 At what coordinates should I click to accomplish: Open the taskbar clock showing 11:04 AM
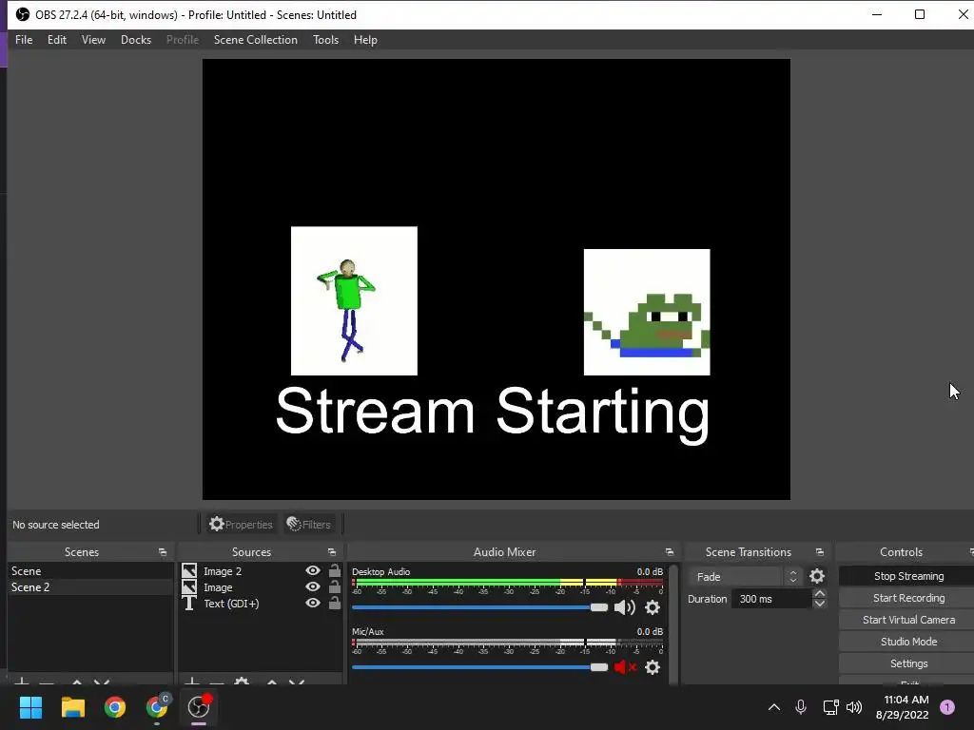click(902, 707)
